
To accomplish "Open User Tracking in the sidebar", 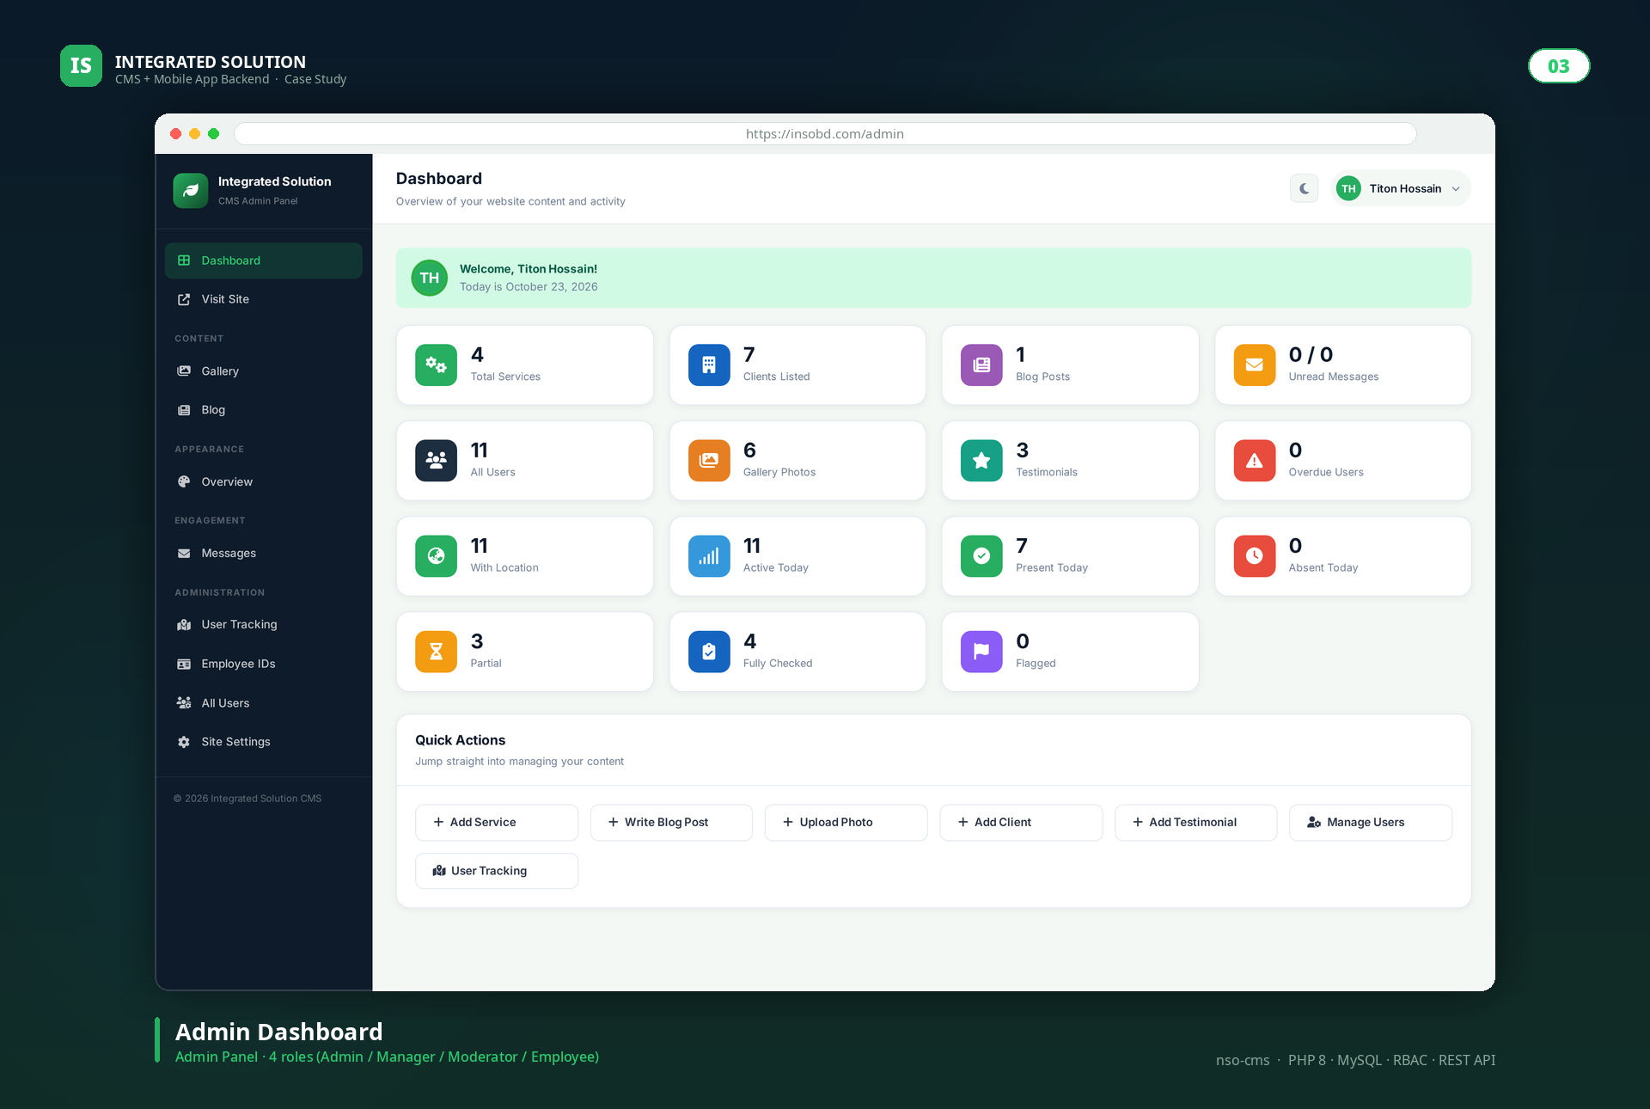I will tap(263, 625).
